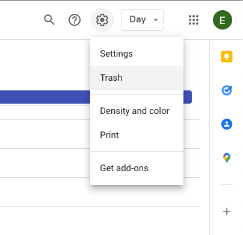Open the Google apps grid
Image resolution: width=243 pixels, height=235 pixels.
coord(194,20)
